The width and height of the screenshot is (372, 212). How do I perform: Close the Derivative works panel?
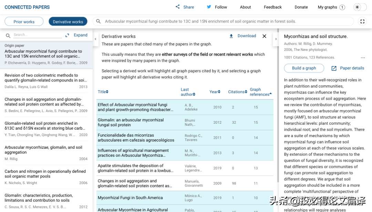click(x=264, y=36)
